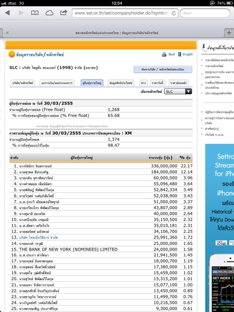Click the pushpin icon in right sidebar
The image size is (234, 312).
pyautogui.click(x=203, y=47)
